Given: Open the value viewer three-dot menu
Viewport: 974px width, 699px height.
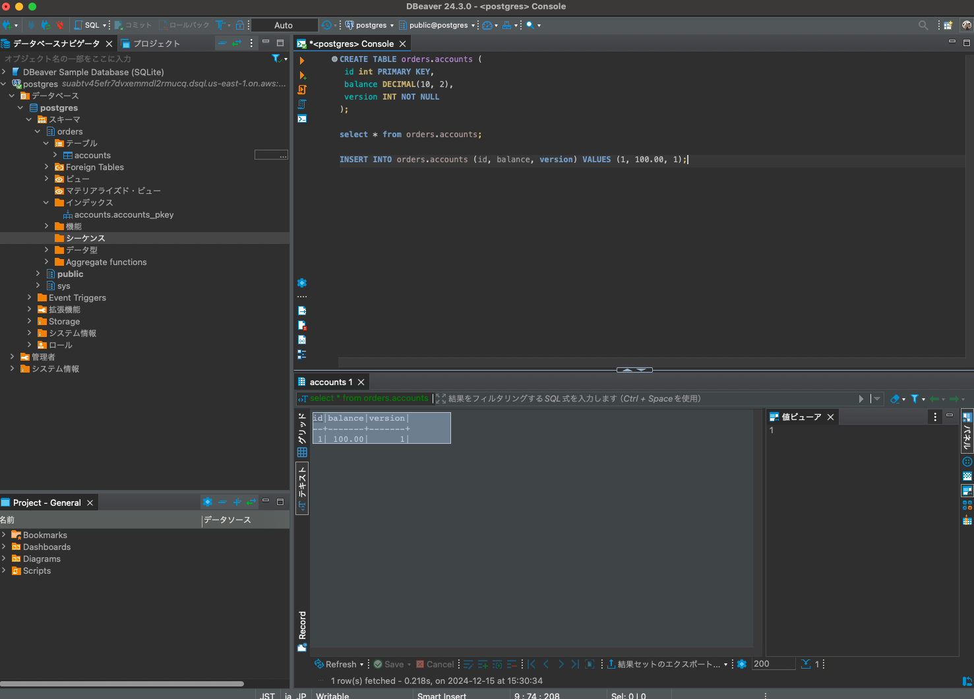Looking at the screenshot, I should point(935,417).
